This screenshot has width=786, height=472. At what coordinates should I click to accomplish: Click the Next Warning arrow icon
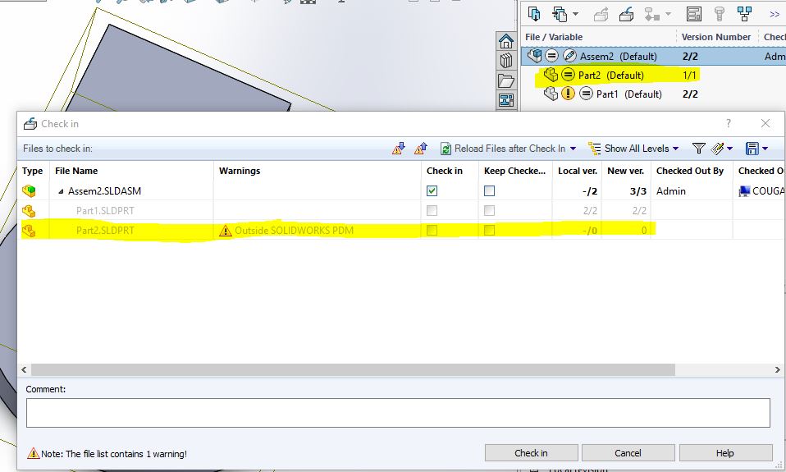[x=399, y=149]
